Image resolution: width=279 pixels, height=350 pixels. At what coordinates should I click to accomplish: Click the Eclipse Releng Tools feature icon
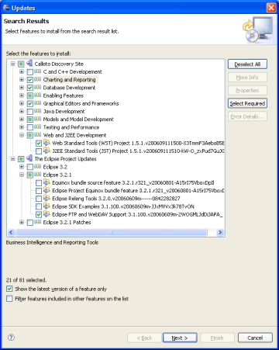46,198
